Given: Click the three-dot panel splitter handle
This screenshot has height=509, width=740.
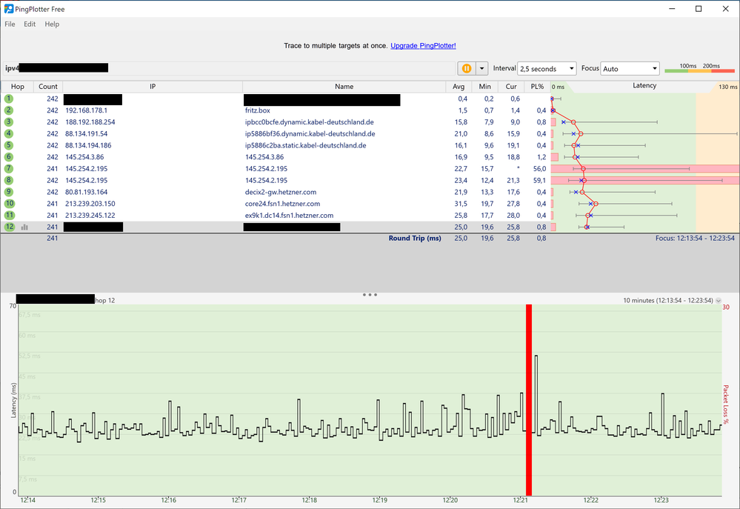Looking at the screenshot, I should click(x=370, y=295).
